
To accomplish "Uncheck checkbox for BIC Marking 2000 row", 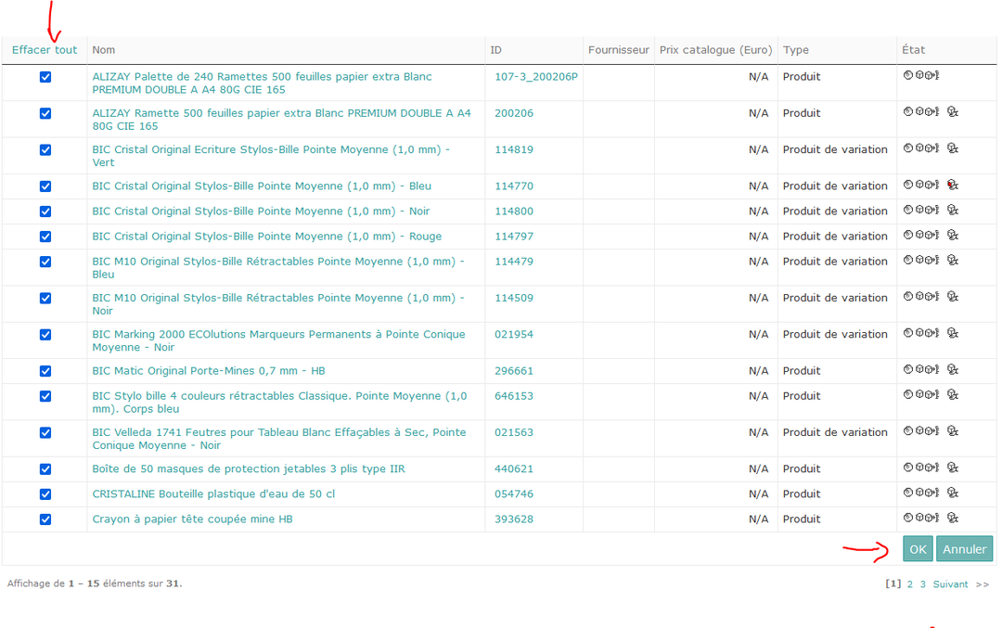I will tap(45, 335).
